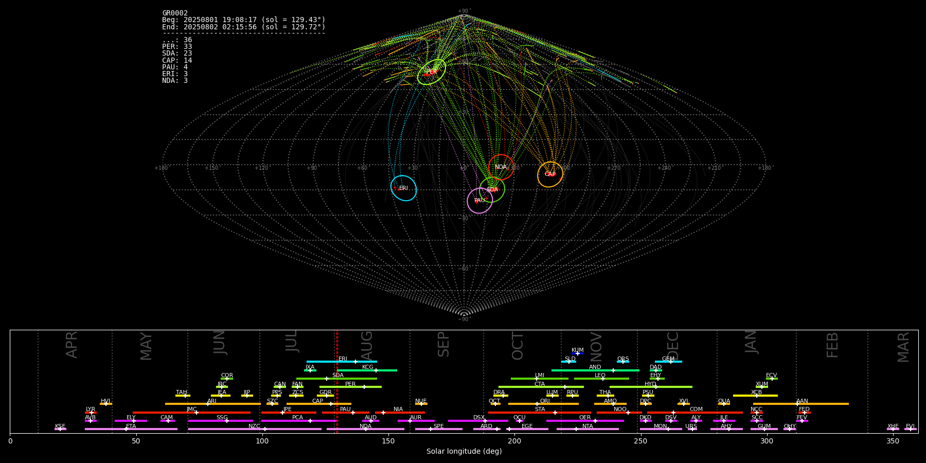The height and width of the screenshot is (463, 926).
Task: Select the NZC pink shower bar
Action: click(x=255, y=429)
